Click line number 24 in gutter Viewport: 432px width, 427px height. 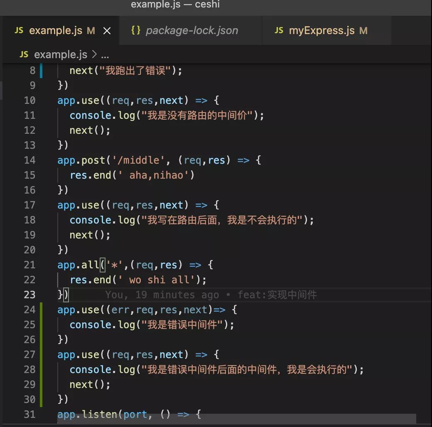coord(30,309)
